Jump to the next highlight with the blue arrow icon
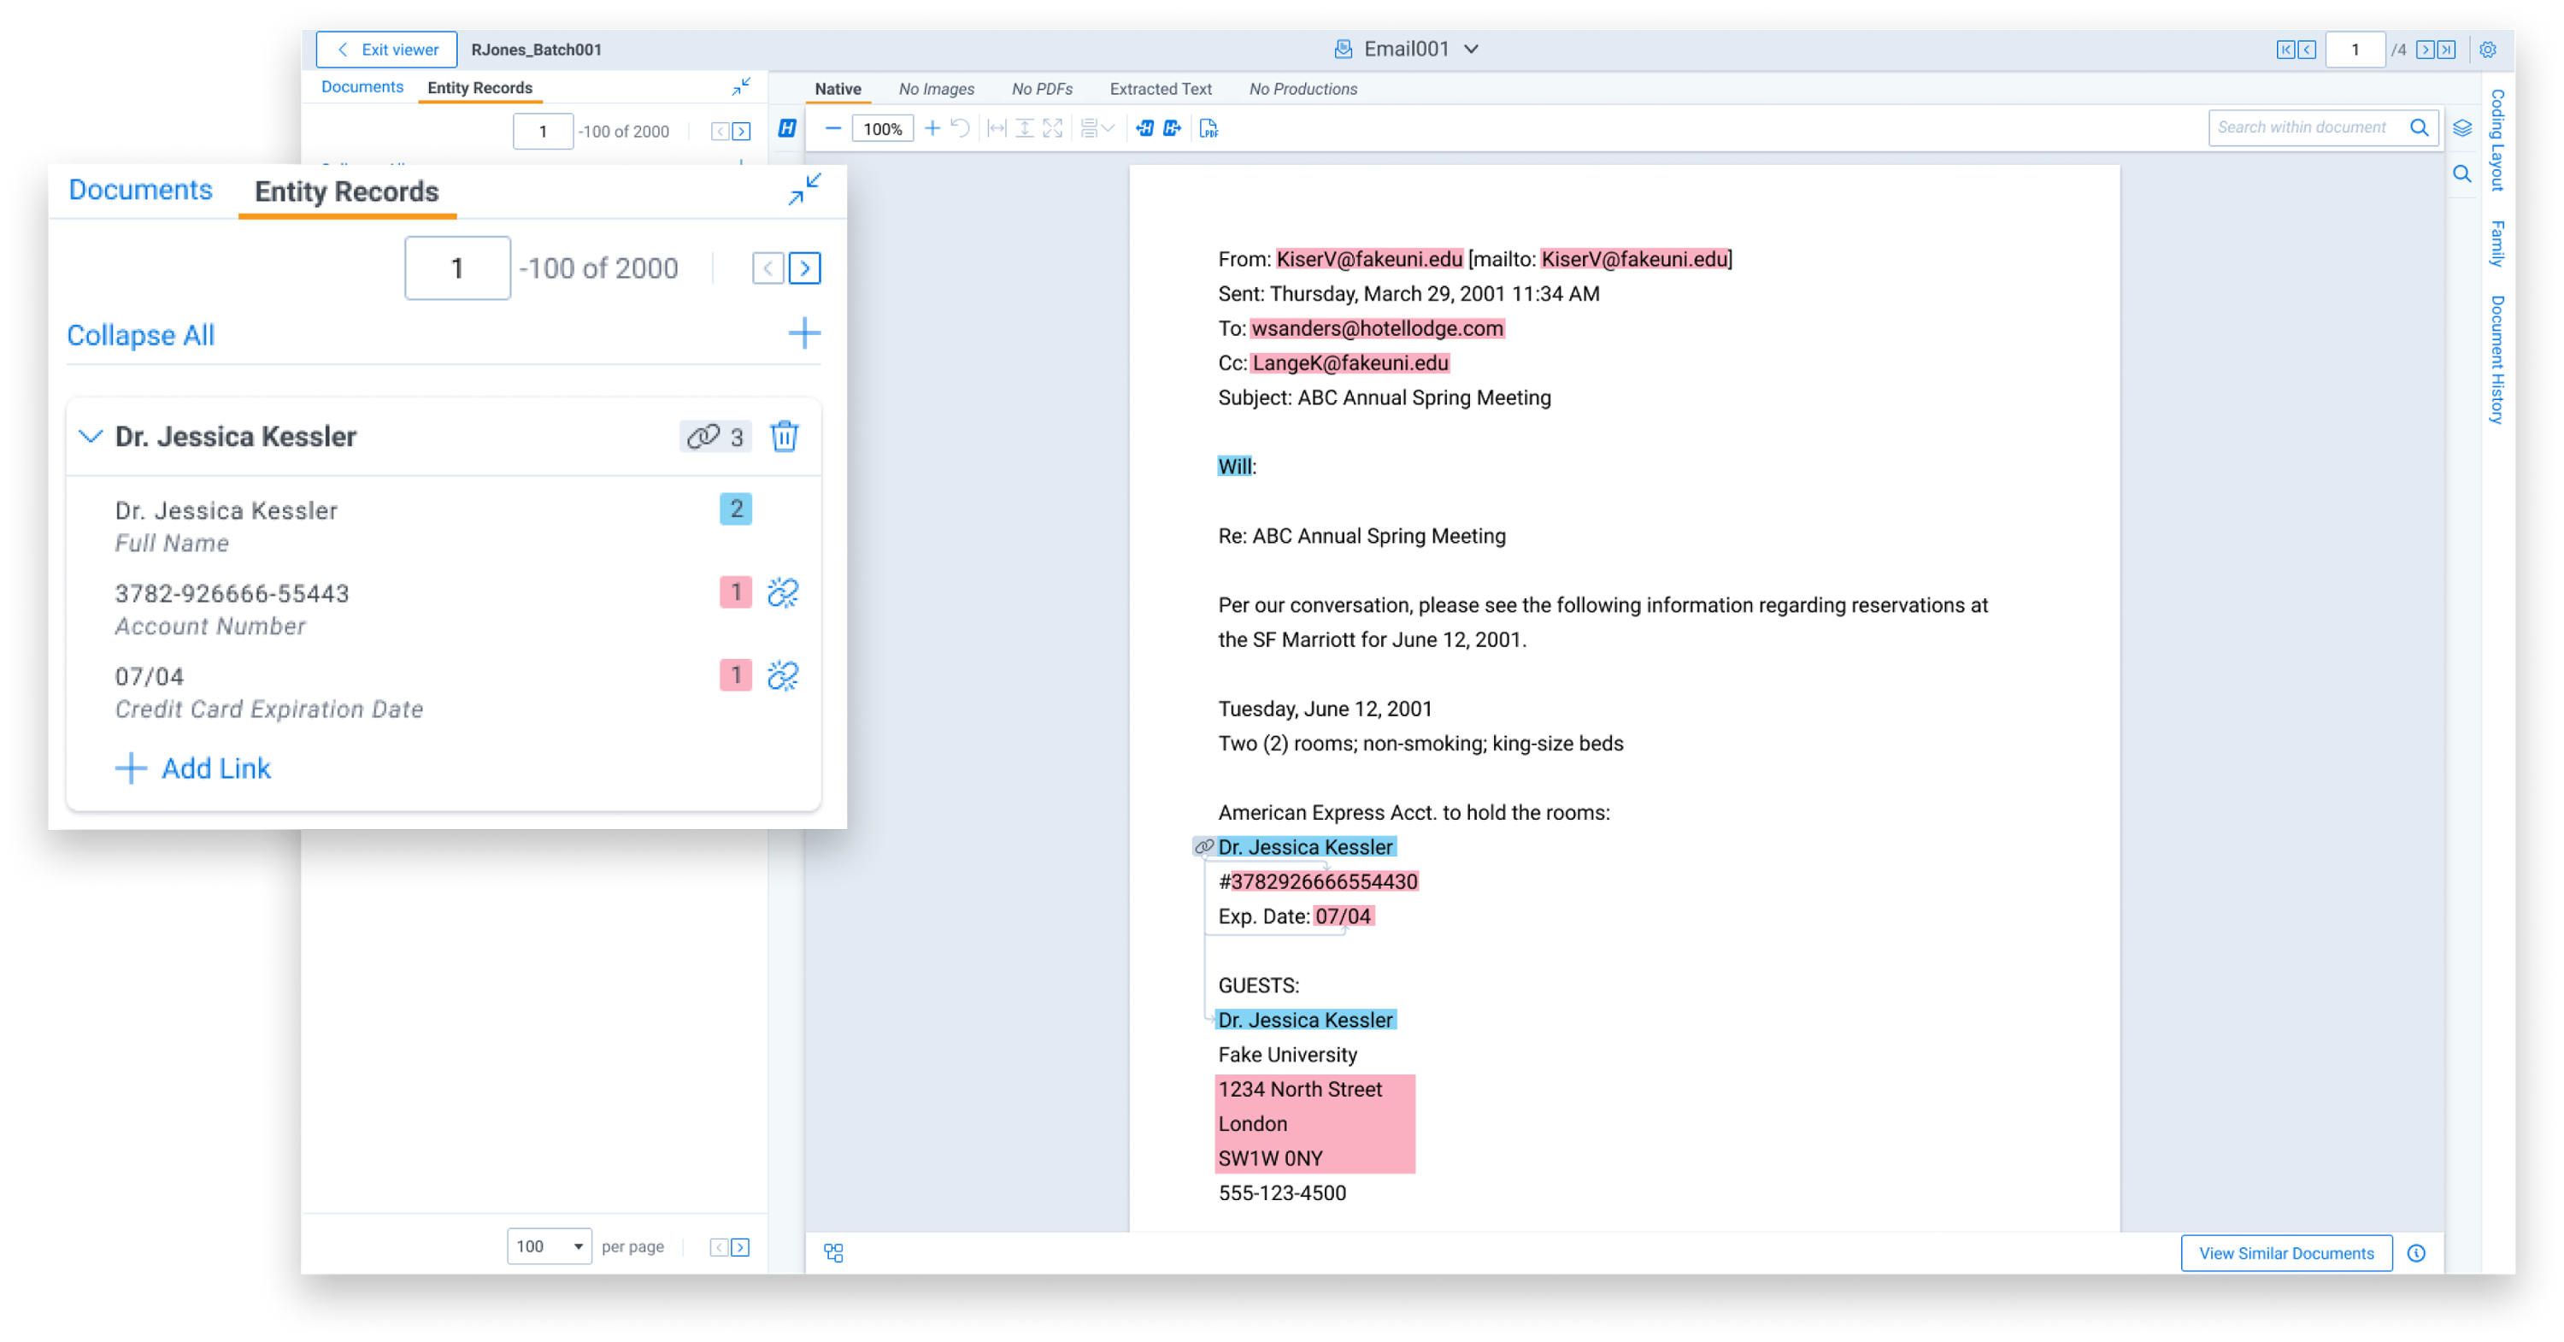Viewport: 2564px width, 1342px height. click(x=1172, y=127)
